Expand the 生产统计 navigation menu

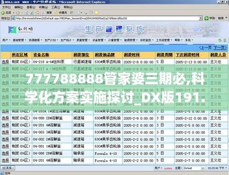click(x=67, y=40)
